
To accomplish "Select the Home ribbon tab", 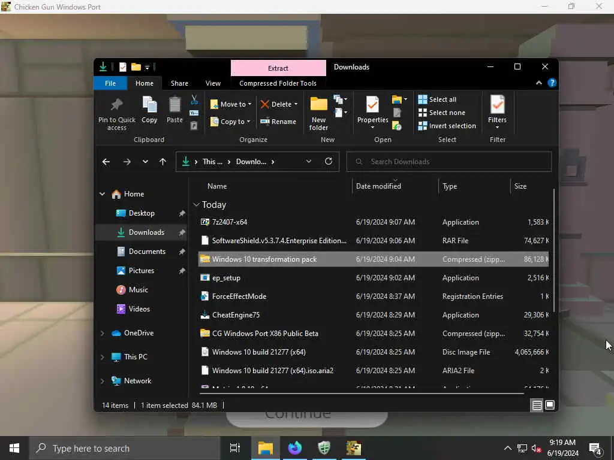I will point(145,83).
